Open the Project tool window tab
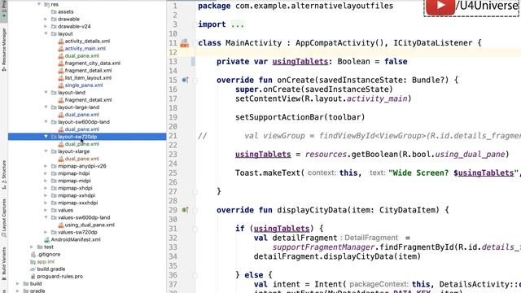The height and width of the screenshot is (293, 521). 3,9
